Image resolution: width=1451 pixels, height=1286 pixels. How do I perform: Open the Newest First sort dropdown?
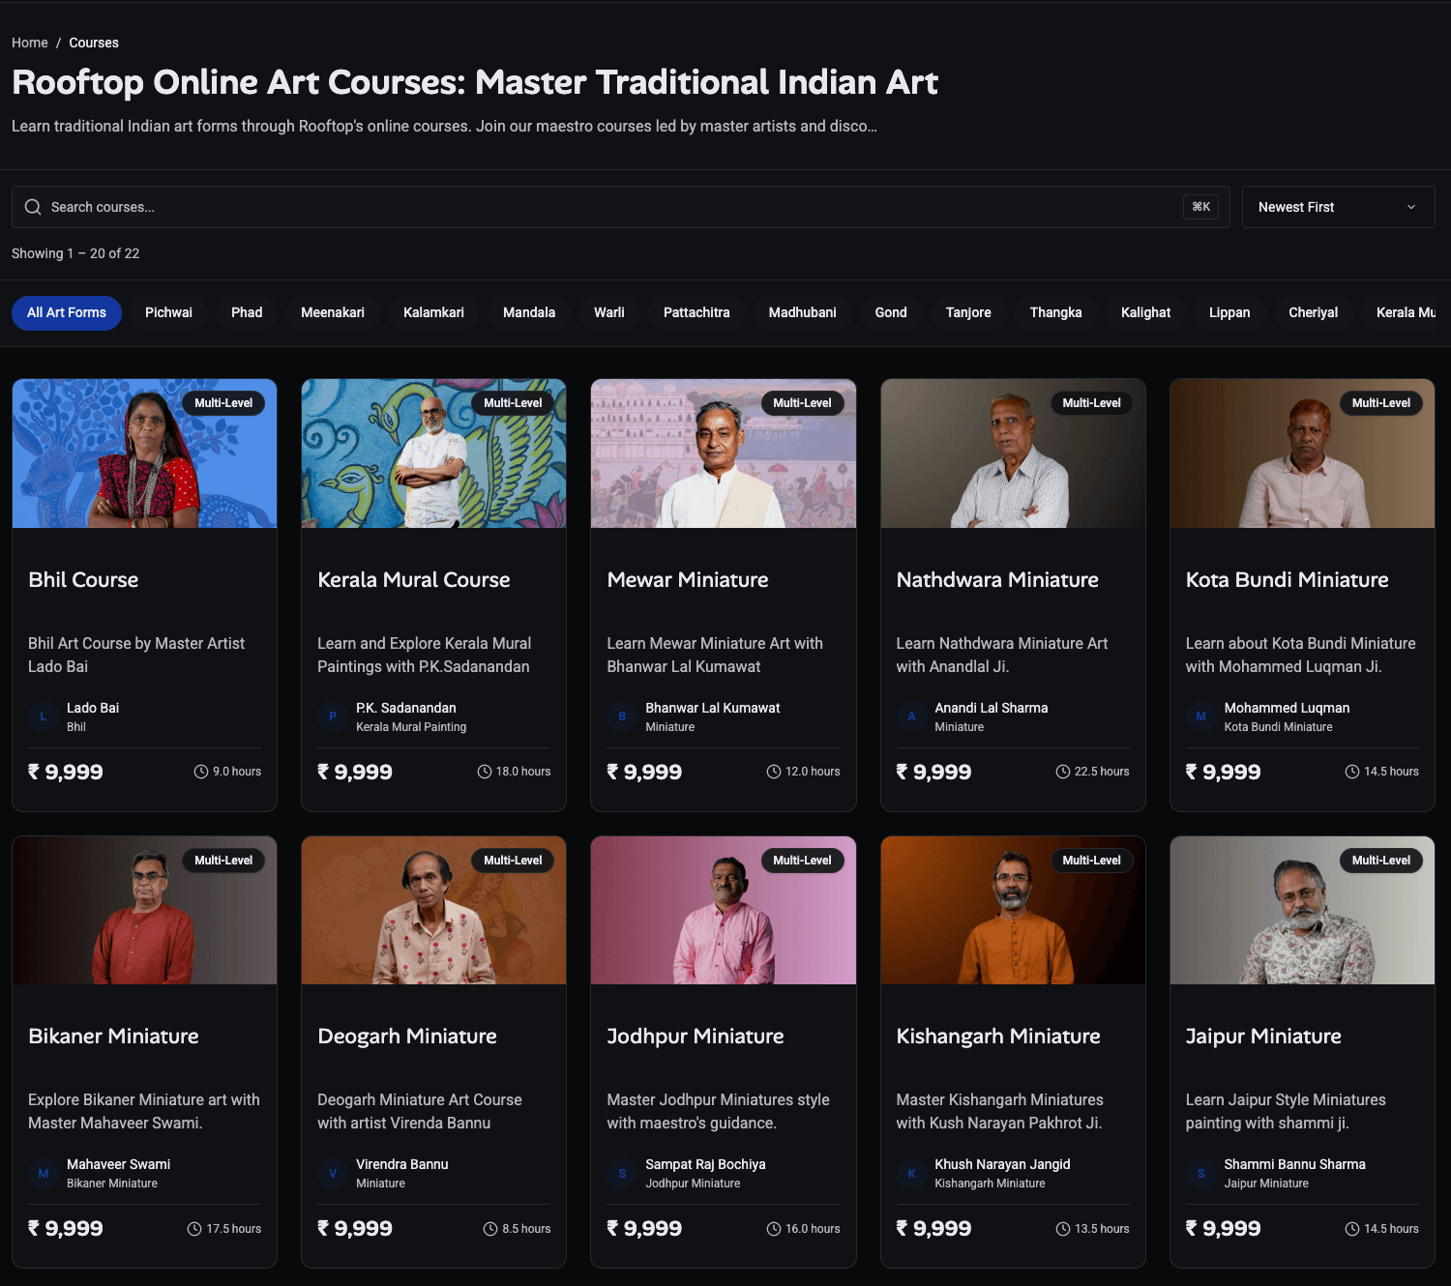tap(1338, 207)
